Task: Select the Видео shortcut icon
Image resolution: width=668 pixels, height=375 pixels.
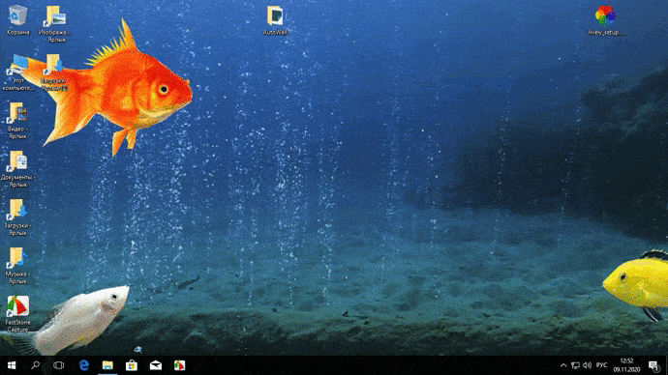Action: pos(17,121)
